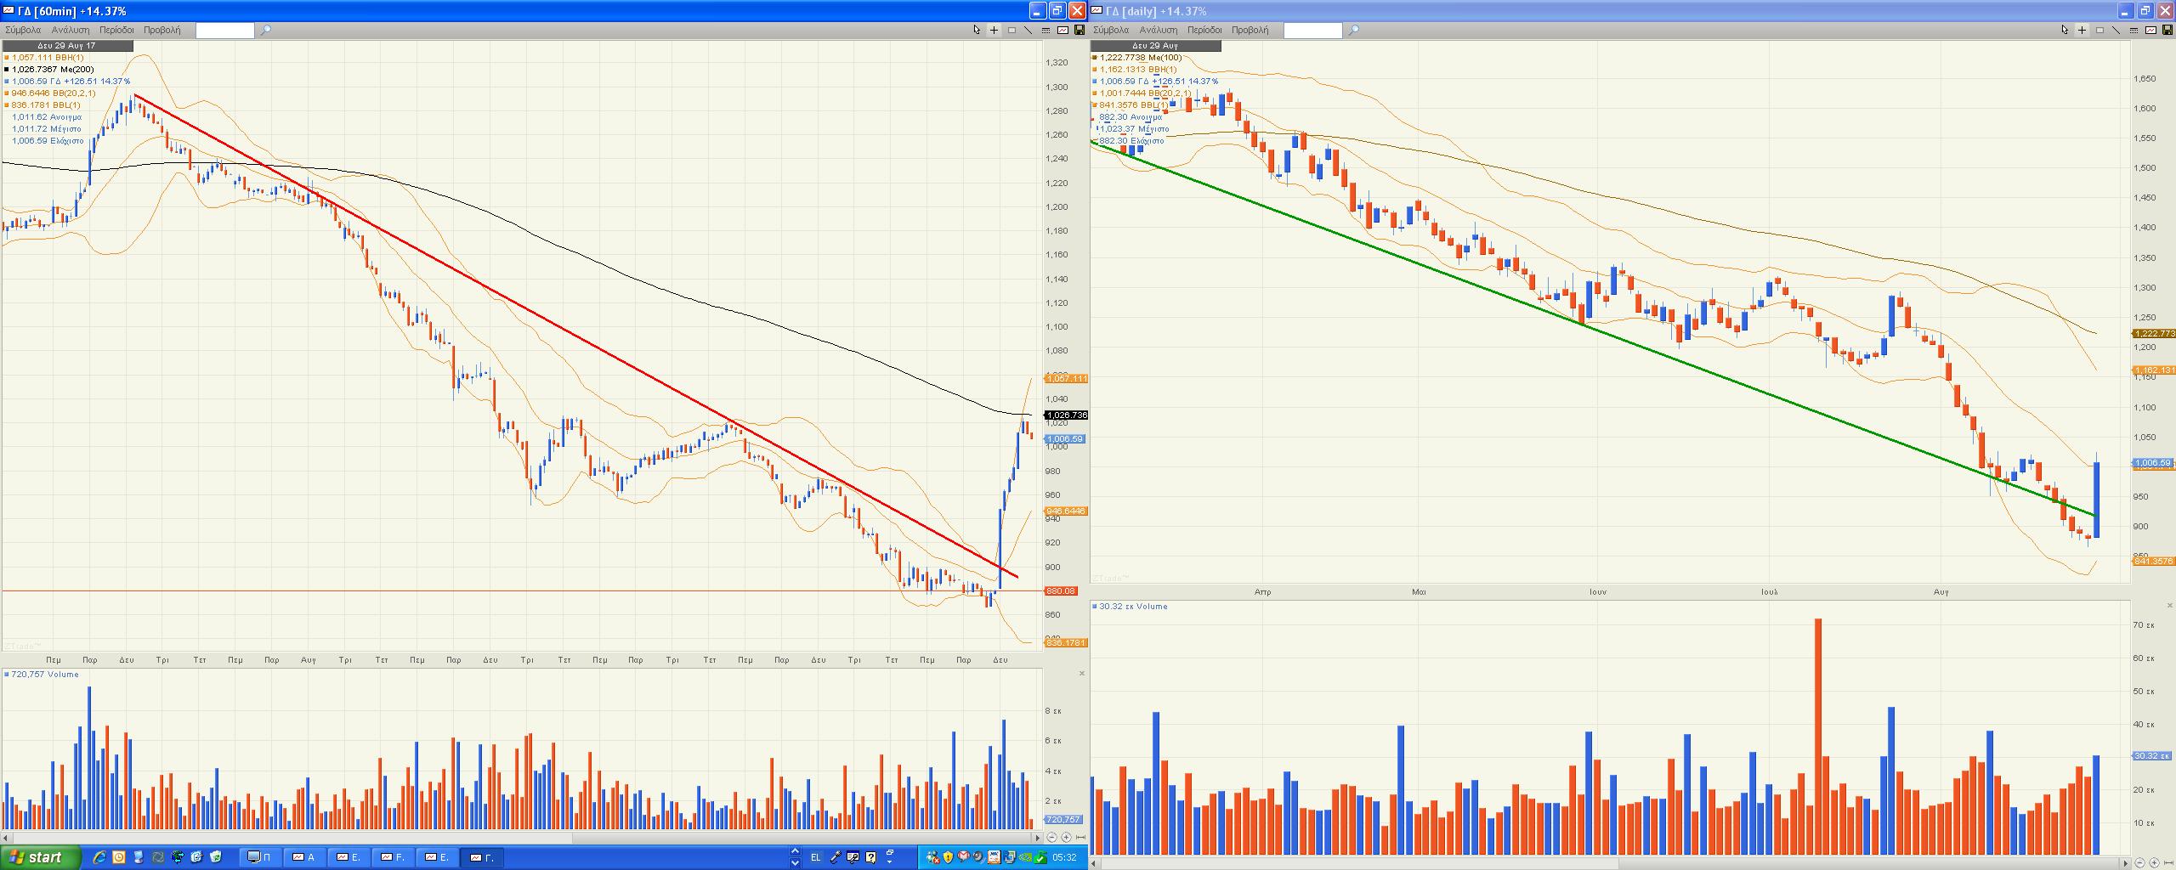Select the crosshair tool in 60min chart
This screenshot has height=870, width=2176.
point(994,31)
